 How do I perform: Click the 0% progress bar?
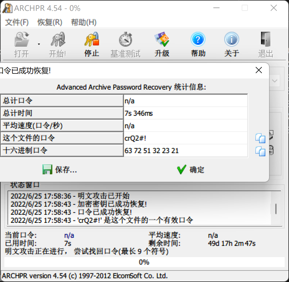click(144, 262)
